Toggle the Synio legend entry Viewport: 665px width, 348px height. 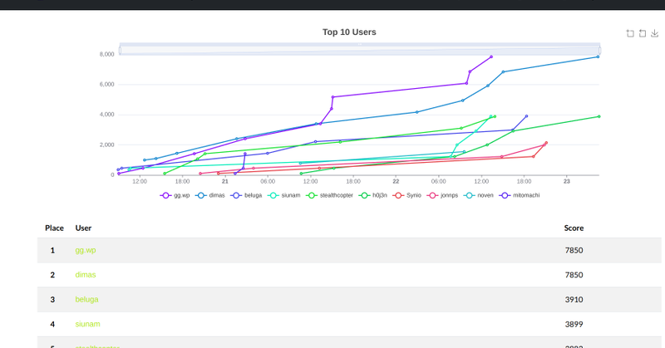[x=406, y=195]
